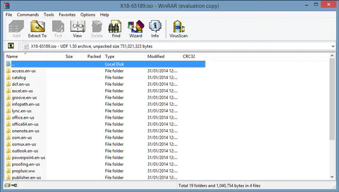Image resolution: width=339 pixels, height=192 pixels.
Task: Select the office.en-us folder name
Action: [23, 118]
